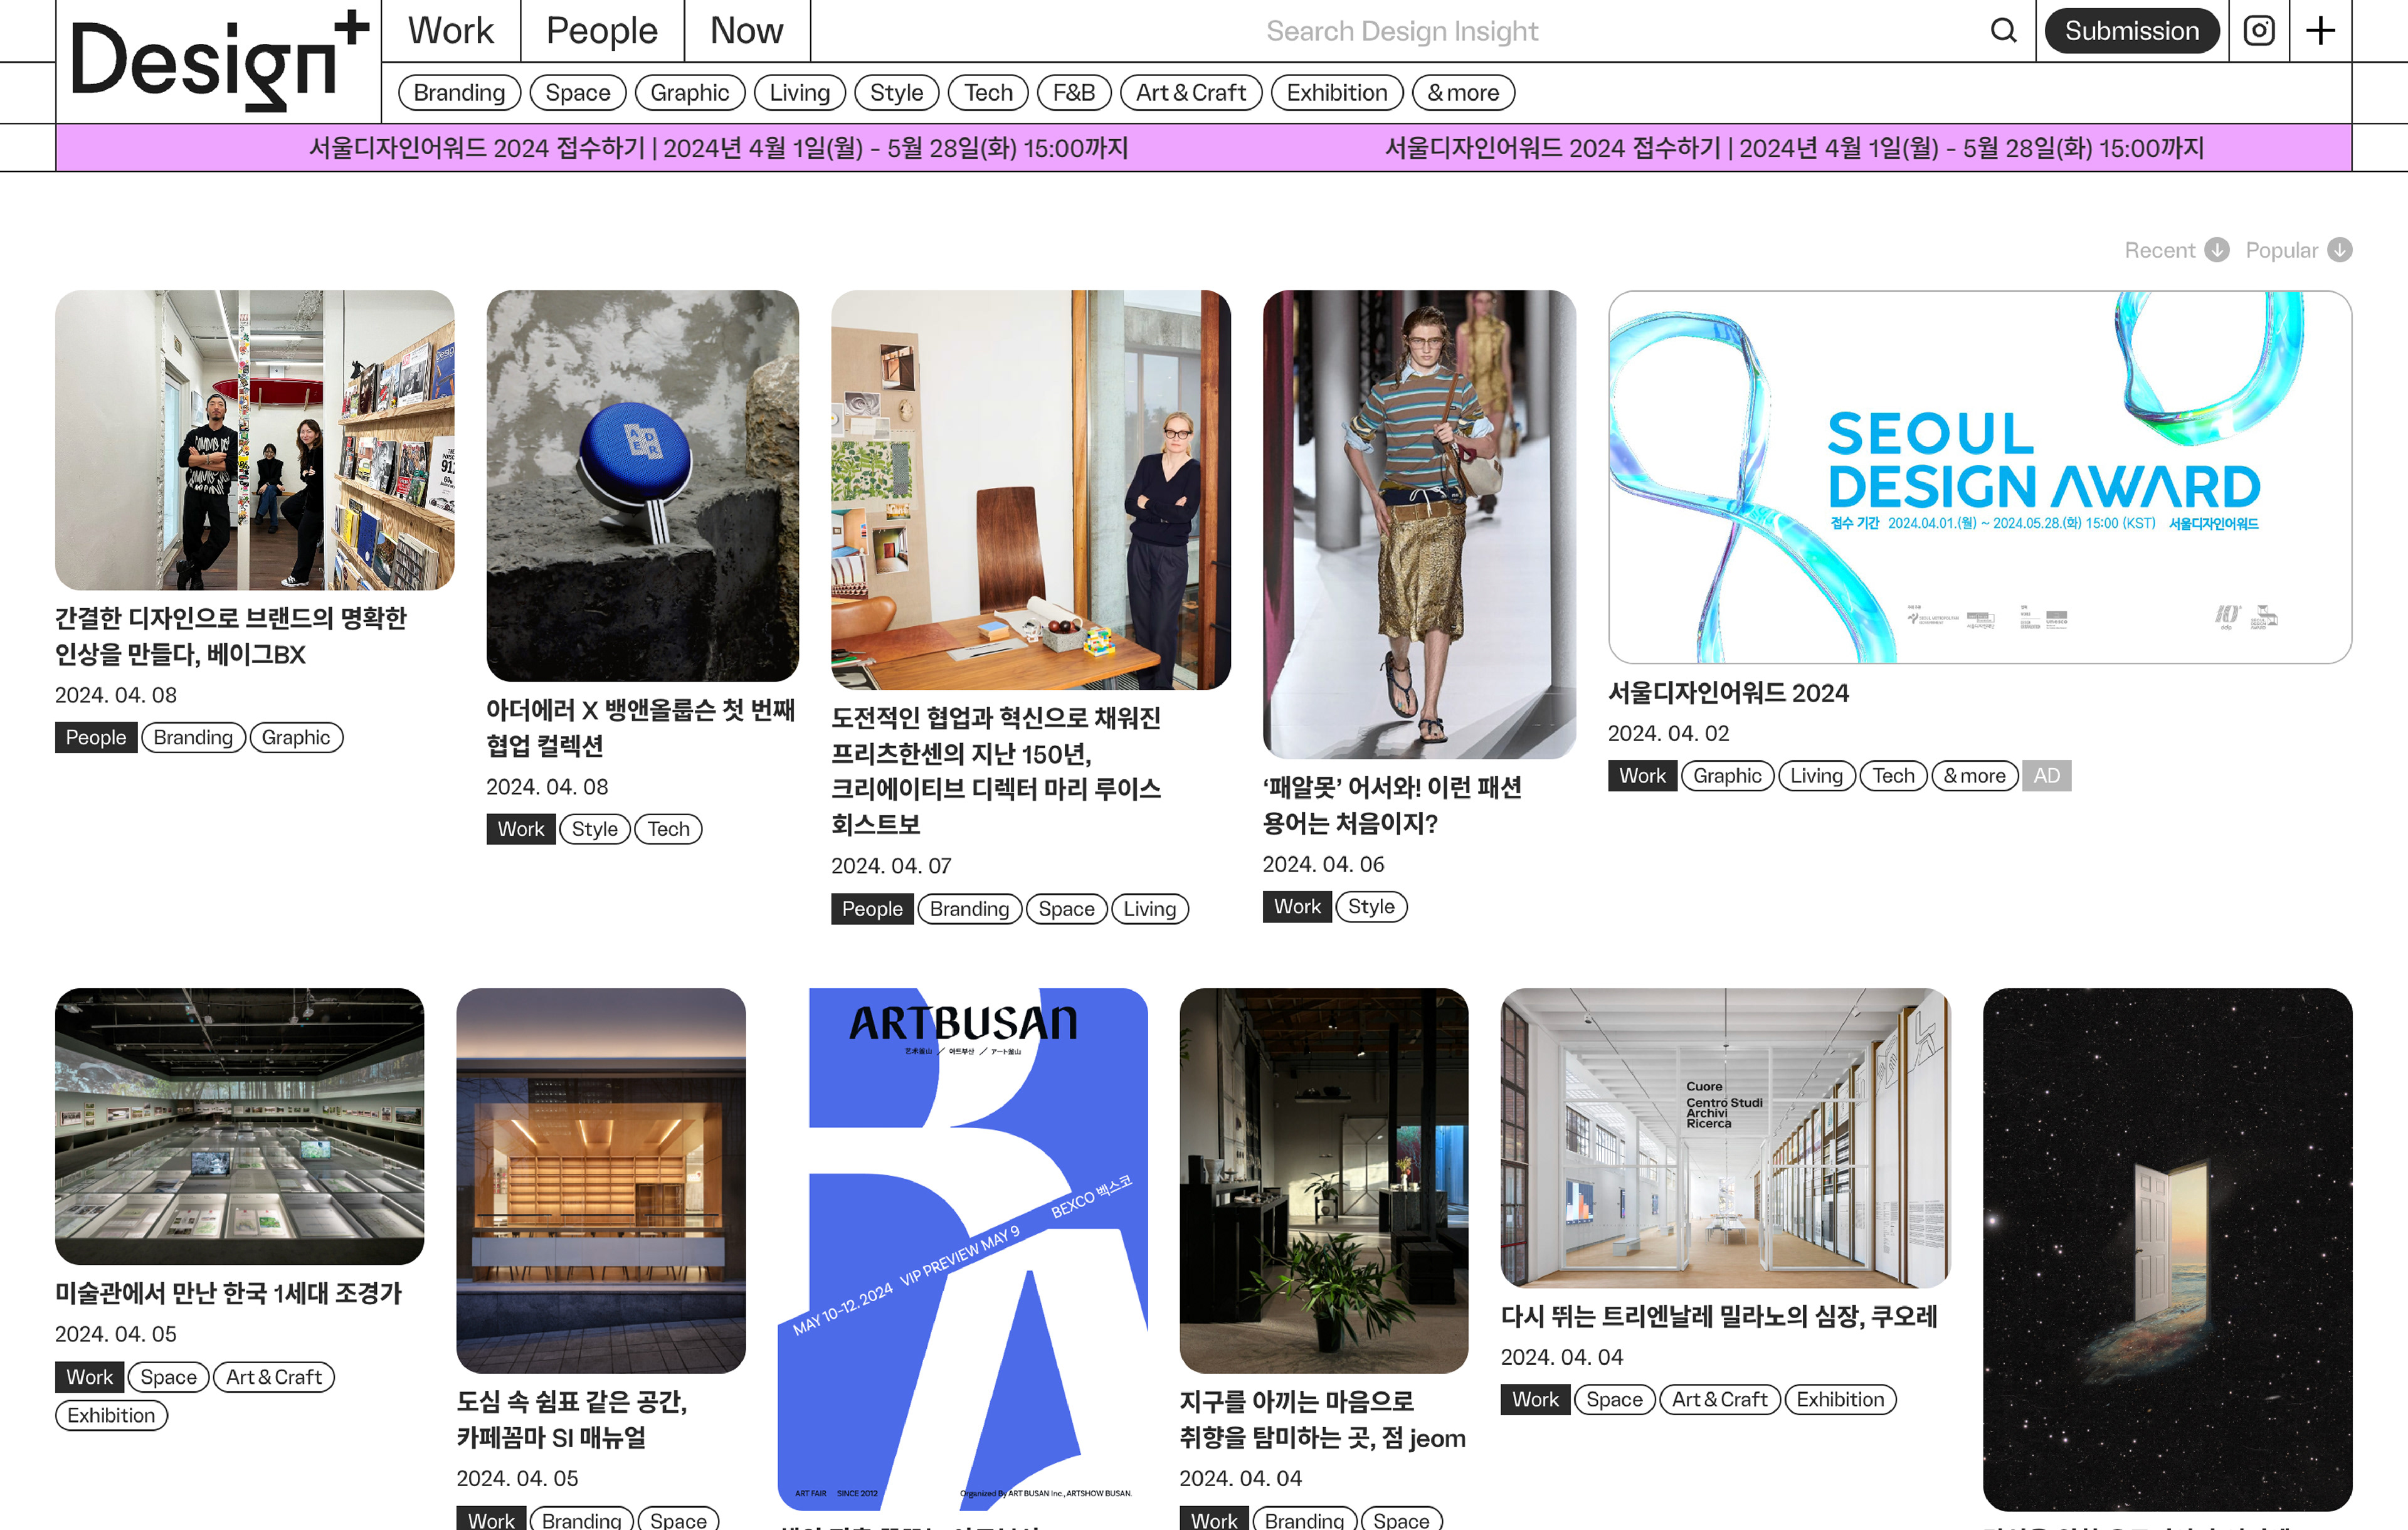Click Space tag under 점 jeom article
This screenshot has width=2408, height=1530.
tap(1402, 1520)
